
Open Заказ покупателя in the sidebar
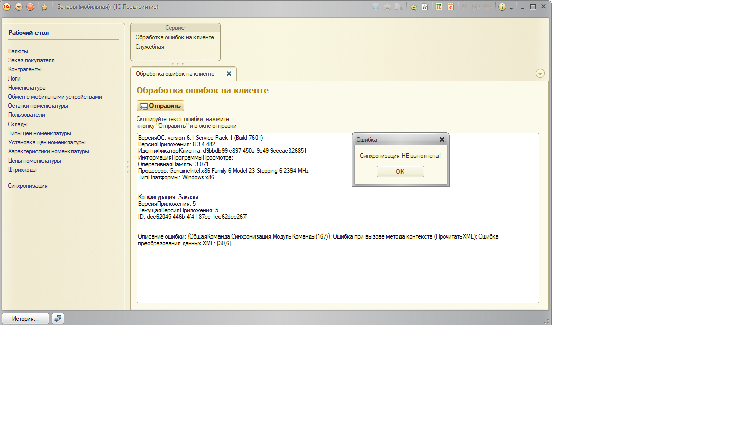pos(31,60)
